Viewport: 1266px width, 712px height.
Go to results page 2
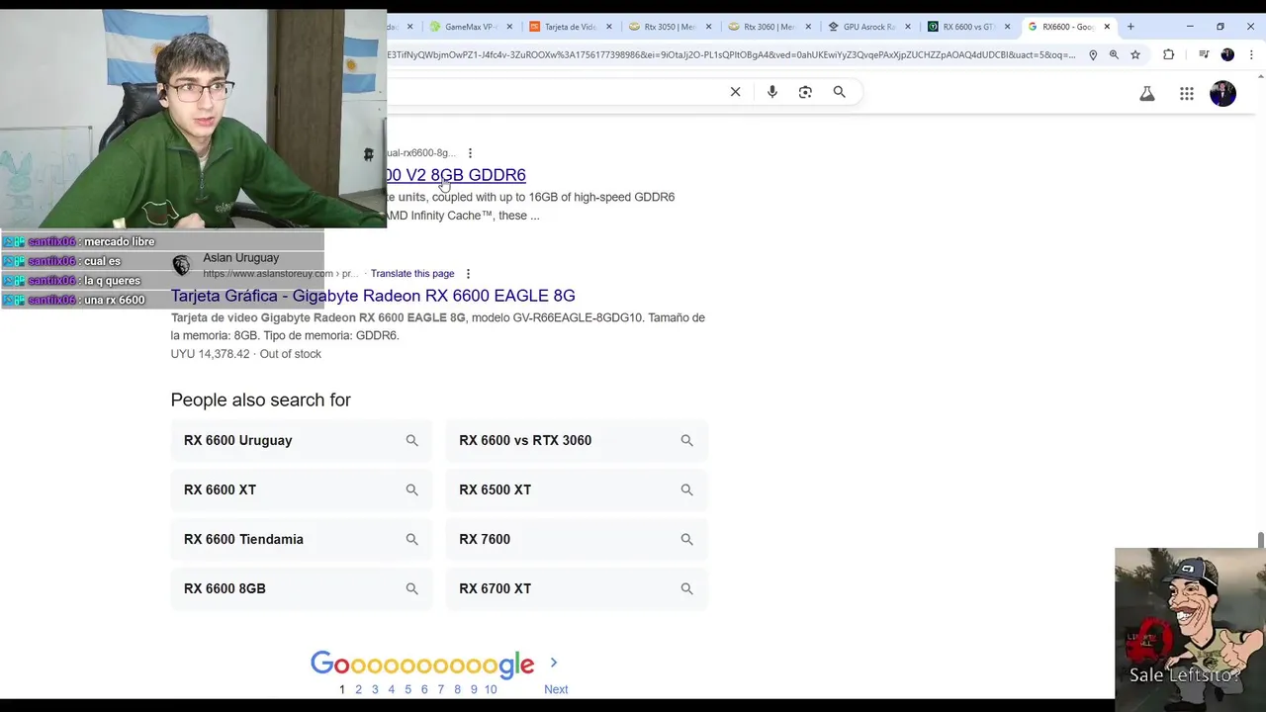[x=358, y=689]
